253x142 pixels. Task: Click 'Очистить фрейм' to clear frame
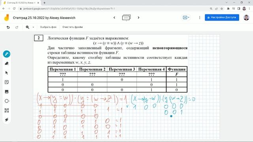point(72,27)
